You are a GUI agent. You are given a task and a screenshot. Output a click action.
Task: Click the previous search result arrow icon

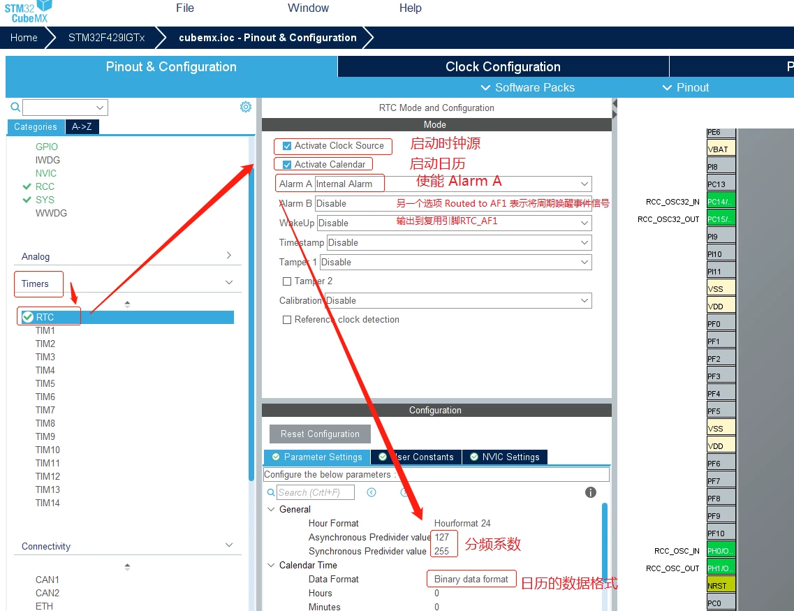pos(372,492)
